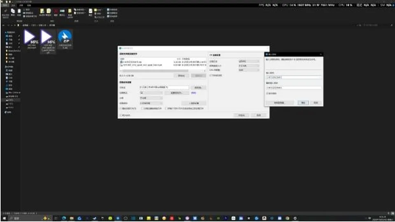Screen dimensions: 395x222
Task: Click the Rename icon in the Explorer ribbon
Action: click(x=62, y=11)
